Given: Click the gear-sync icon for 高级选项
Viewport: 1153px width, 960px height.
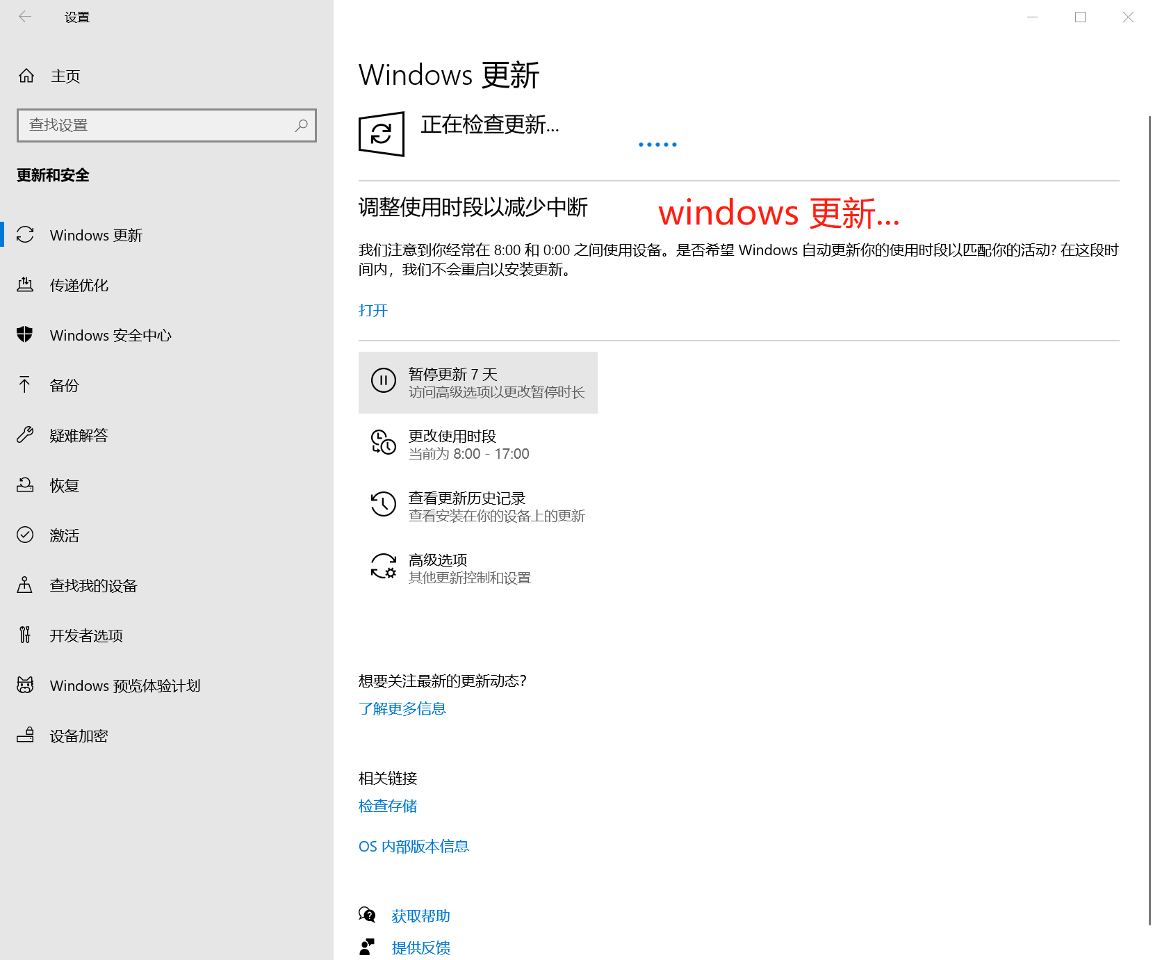Looking at the screenshot, I should [384, 567].
